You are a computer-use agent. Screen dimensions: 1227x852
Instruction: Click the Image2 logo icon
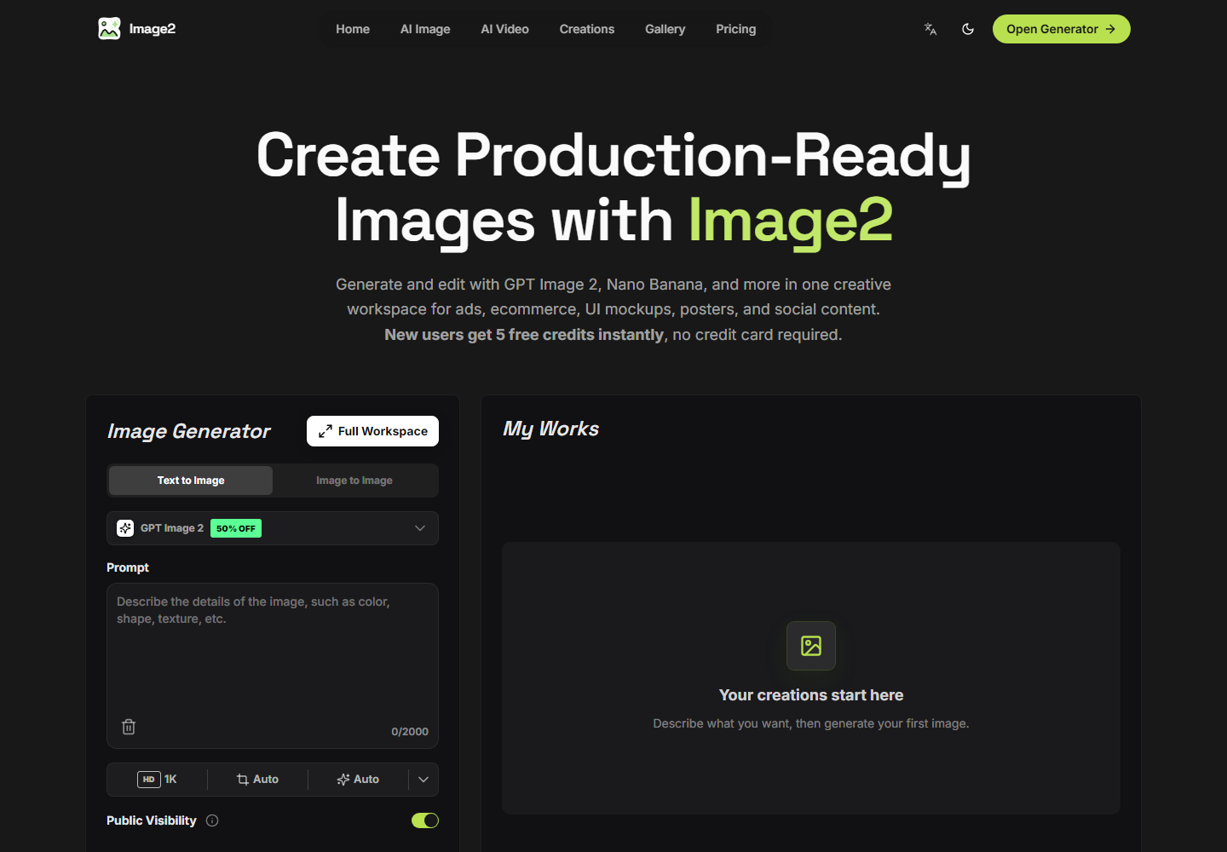(109, 29)
